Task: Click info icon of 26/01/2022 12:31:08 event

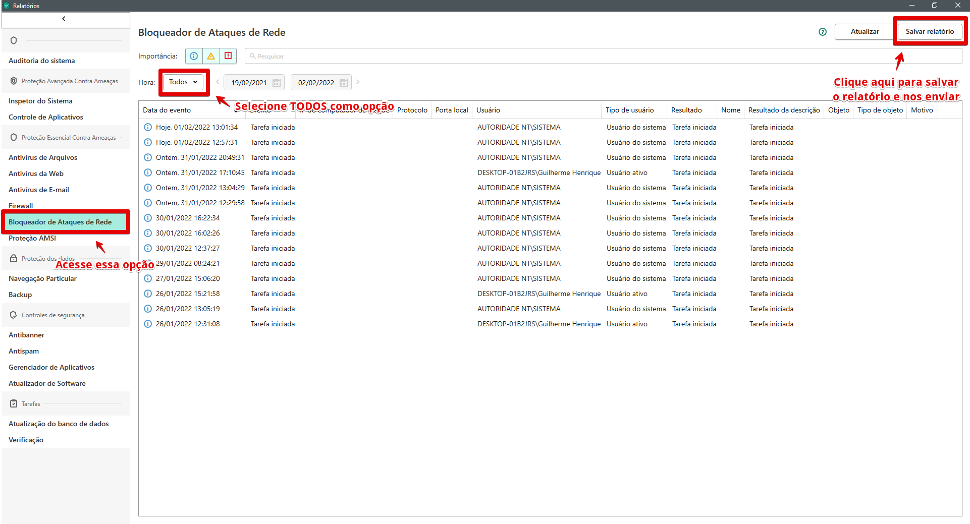Action: tap(148, 324)
